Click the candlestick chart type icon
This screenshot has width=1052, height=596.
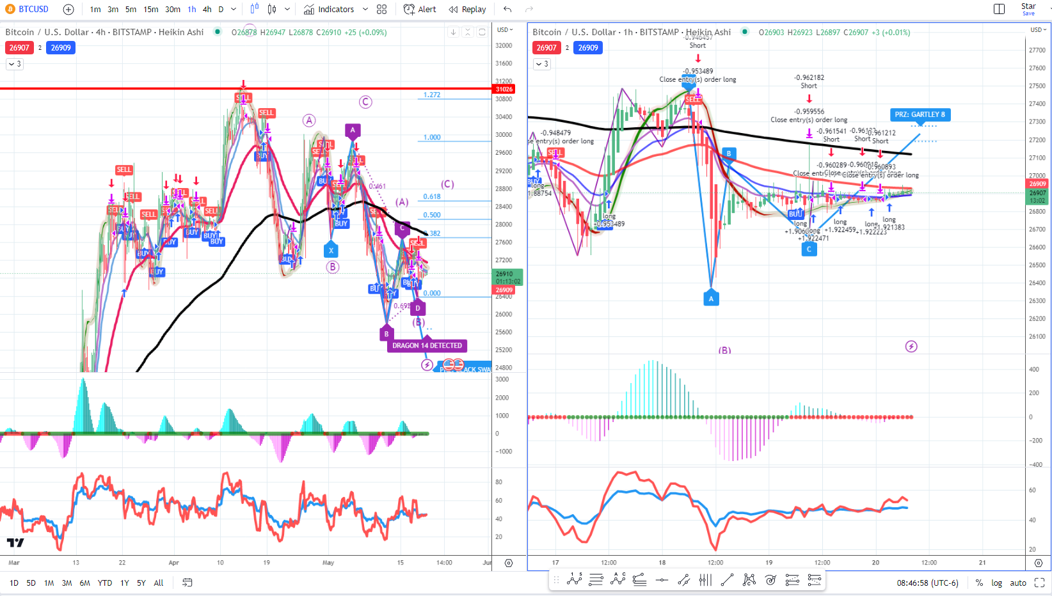pos(272,9)
